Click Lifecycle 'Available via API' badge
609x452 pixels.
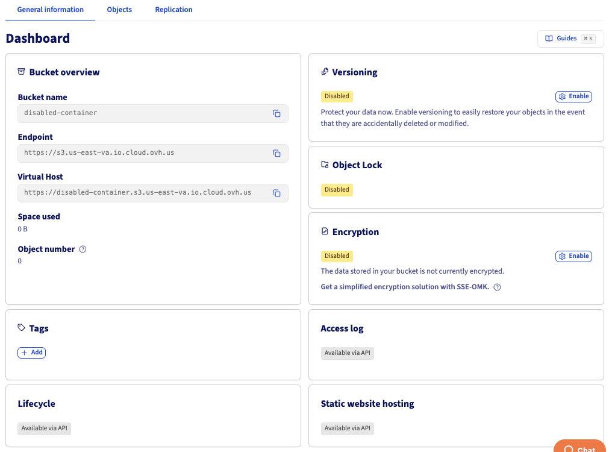coord(45,428)
